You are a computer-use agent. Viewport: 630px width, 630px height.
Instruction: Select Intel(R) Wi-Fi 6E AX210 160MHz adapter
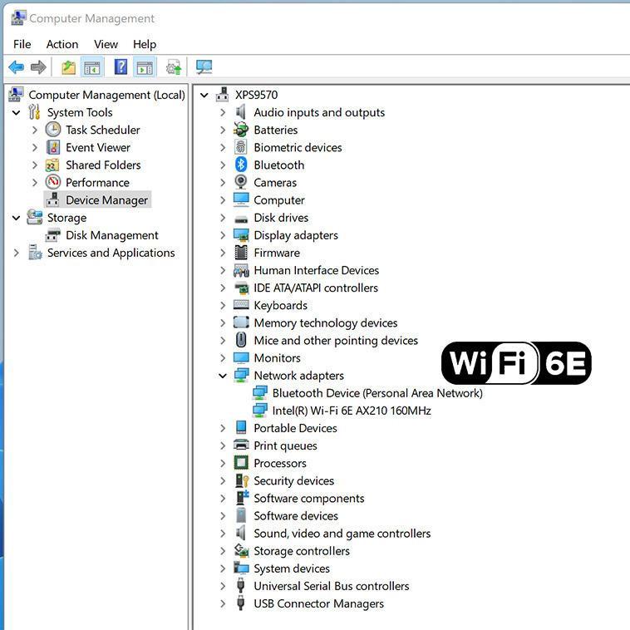click(x=351, y=411)
